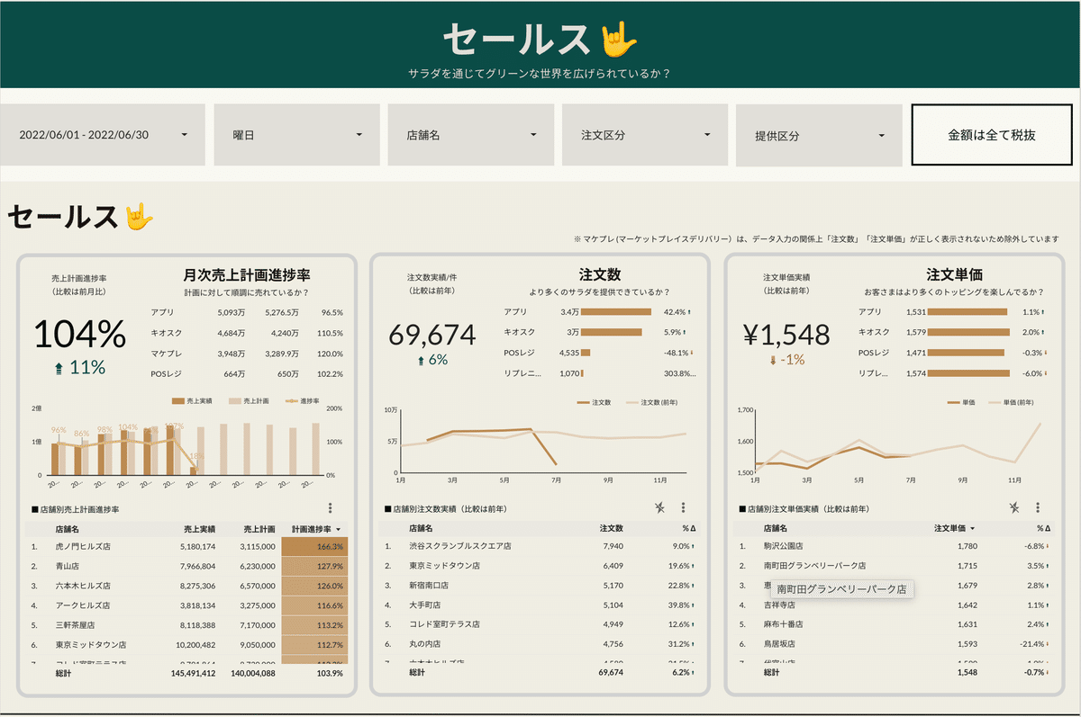Viewport: 1081px width, 717px height.
Task: Toggle 単価 (前年) legend entry
Action: pyautogui.click(x=1012, y=402)
